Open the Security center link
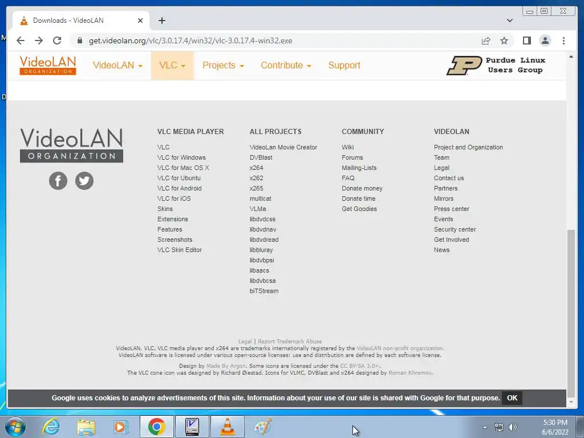The image size is (584, 438). point(455,229)
